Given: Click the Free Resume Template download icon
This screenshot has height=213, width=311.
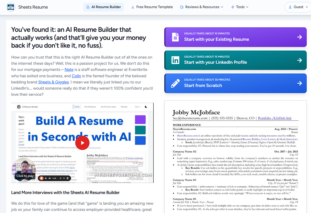Looking at the screenshot, I should 133,7.
